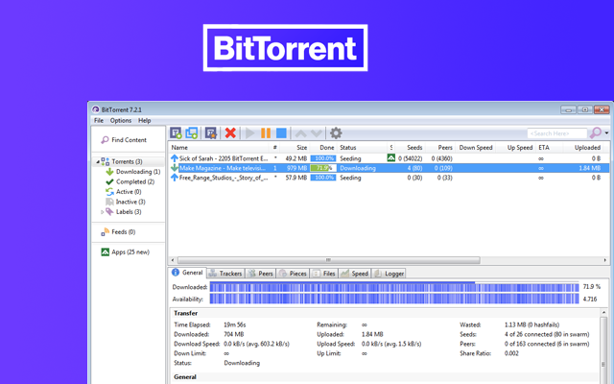Open the Options menu

(121, 120)
